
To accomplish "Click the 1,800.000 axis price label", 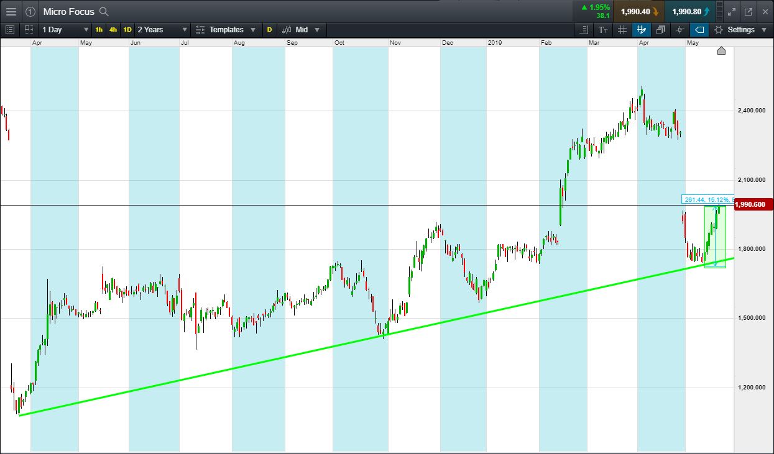I will pyautogui.click(x=752, y=249).
